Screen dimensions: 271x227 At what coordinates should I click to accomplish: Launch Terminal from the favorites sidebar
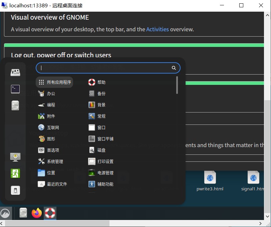click(15, 89)
